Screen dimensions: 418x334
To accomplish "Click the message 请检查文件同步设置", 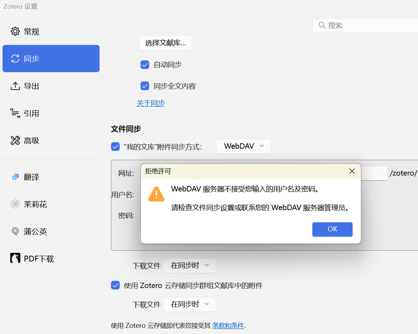I will point(260,208).
